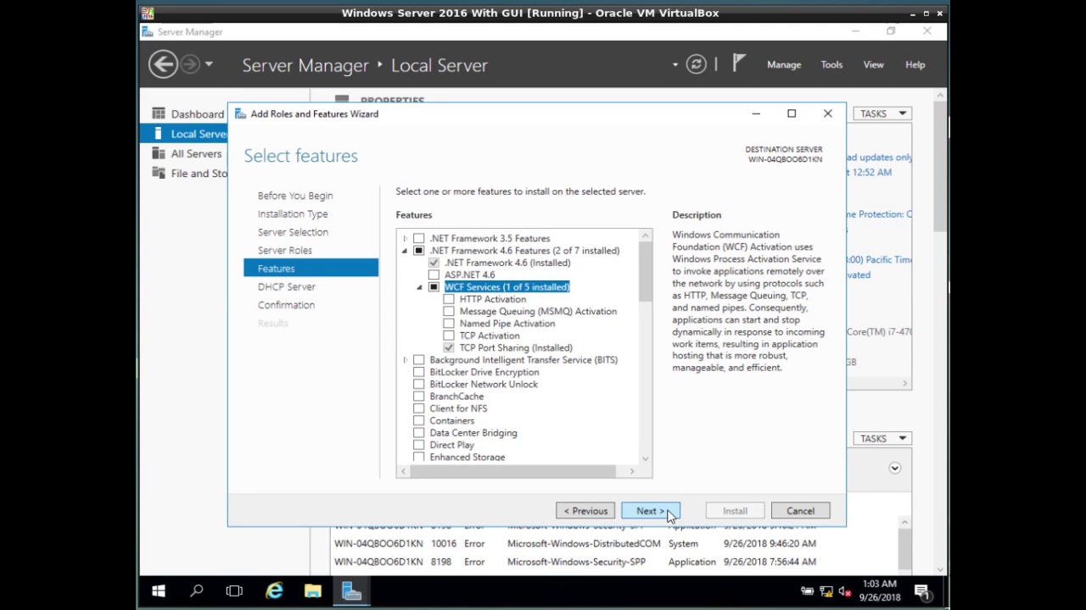Viewport: 1086px width, 610px height.
Task: Open taskbar search magnifier
Action: tap(197, 591)
